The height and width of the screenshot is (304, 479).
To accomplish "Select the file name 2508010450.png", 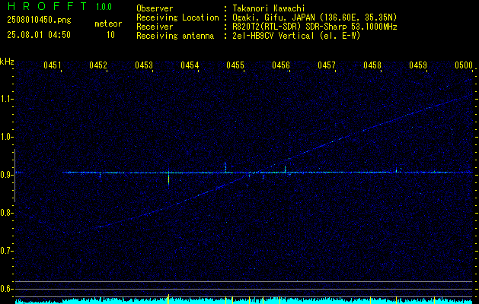I will tap(39, 20).
